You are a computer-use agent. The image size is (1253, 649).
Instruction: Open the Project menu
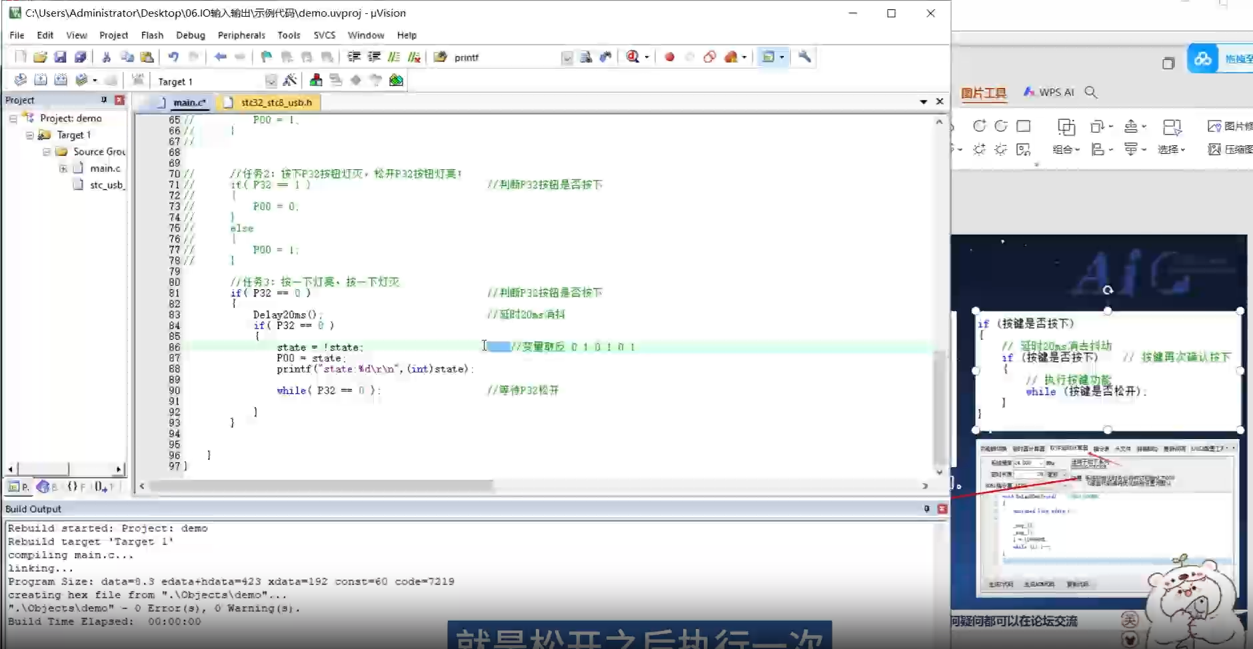[113, 35]
